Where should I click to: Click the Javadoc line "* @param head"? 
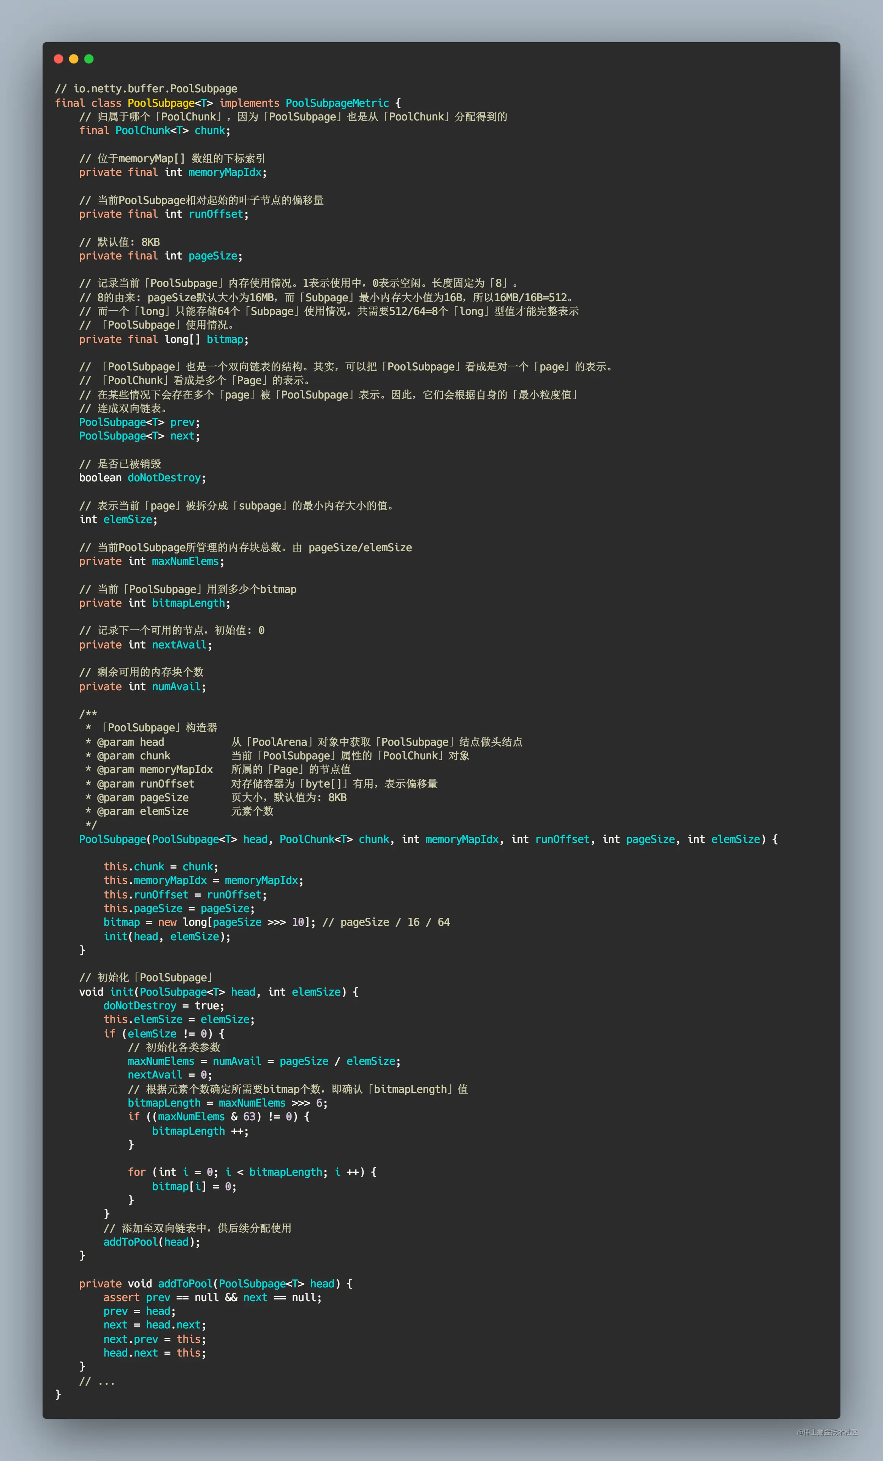coord(304,742)
